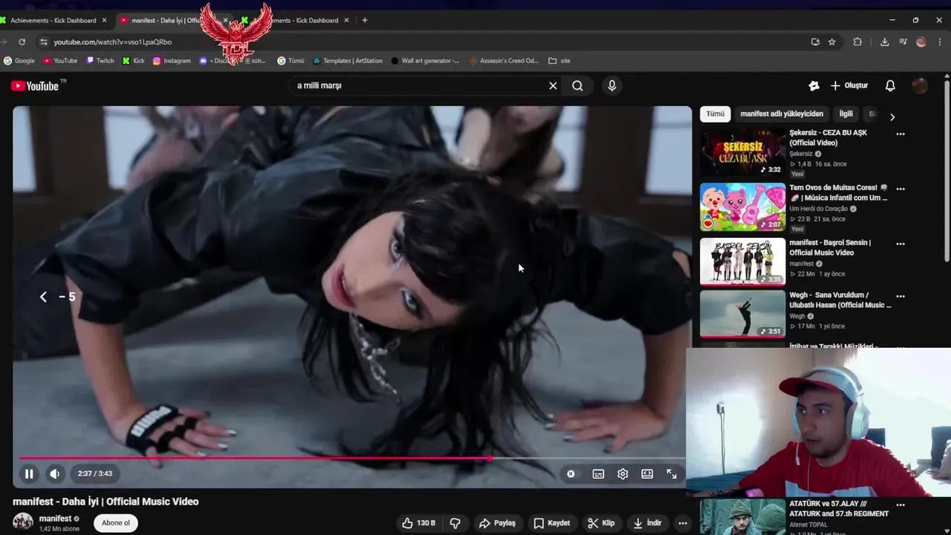This screenshot has width=951, height=535.
Task: Select the İlgili filter chip
Action: pyautogui.click(x=845, y=114)
